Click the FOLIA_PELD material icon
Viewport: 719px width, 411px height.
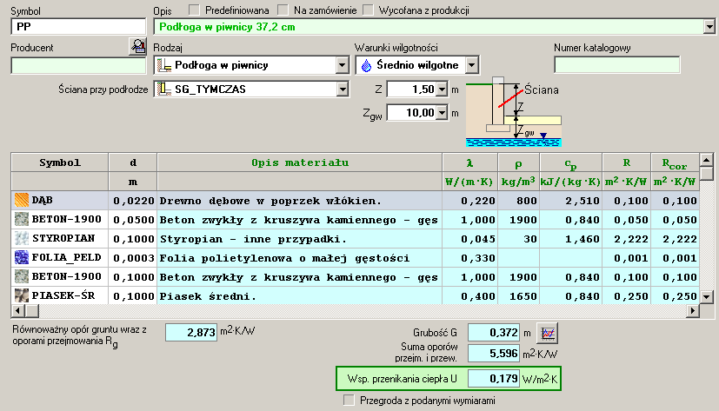(22, 258)
